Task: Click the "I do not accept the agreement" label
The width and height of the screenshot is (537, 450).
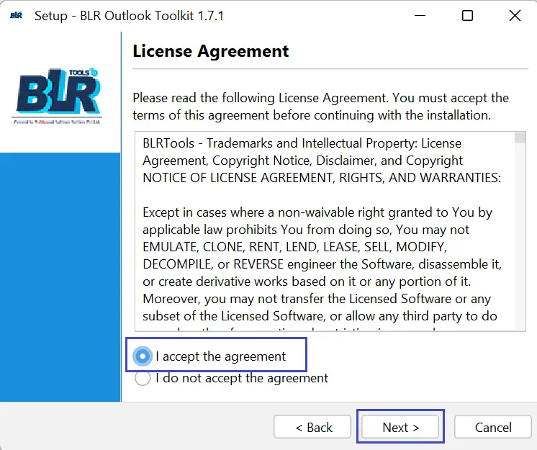Action: (242, 378)
